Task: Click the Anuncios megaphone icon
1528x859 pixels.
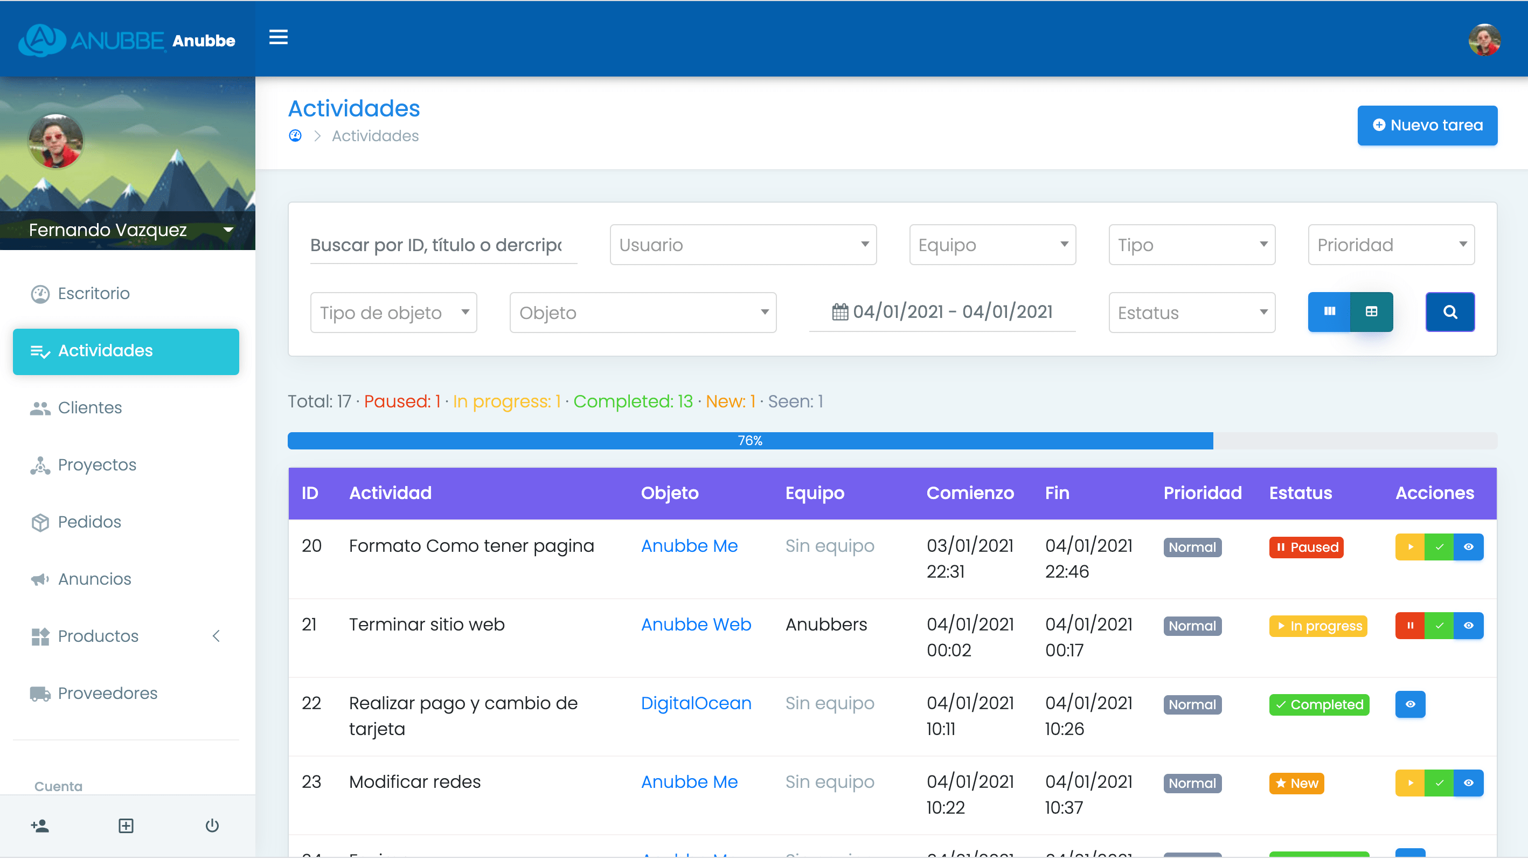Action: click(x=40, y=579)
